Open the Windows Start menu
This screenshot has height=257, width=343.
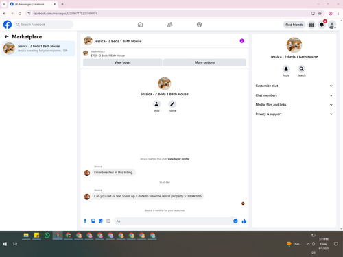pos(5,244)
